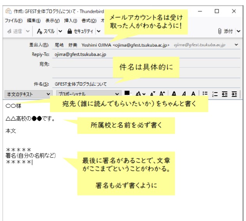Toggle bold formatting
This screenshot has height=221, width=246.
coord(174,94)
